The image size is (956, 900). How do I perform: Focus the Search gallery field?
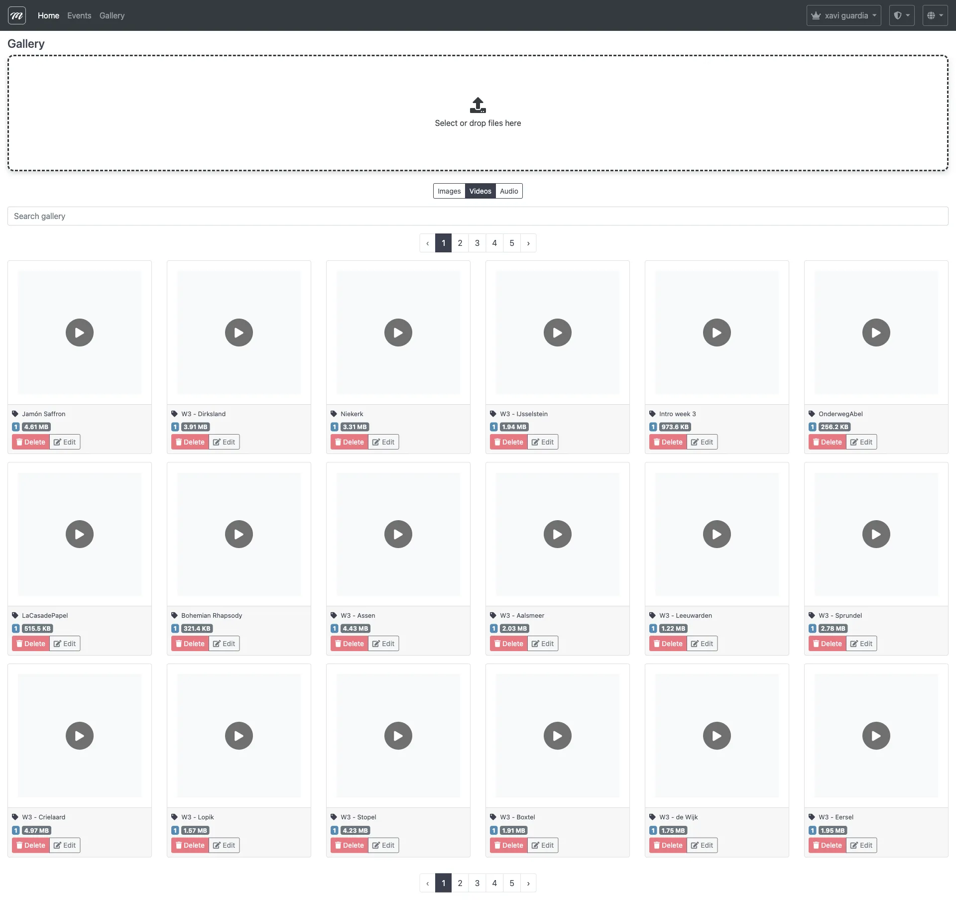click(x=478, y=216)
